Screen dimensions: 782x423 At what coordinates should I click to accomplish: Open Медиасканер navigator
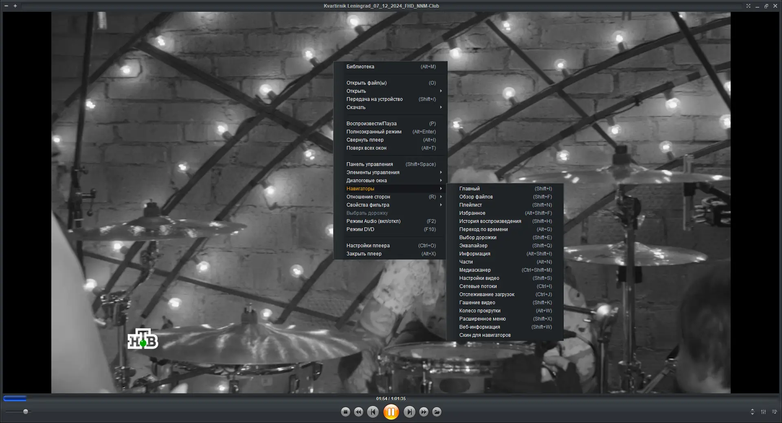coord(505,270)
